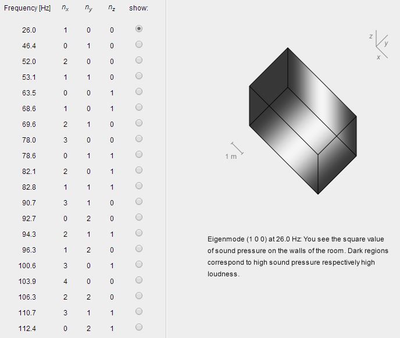Click the currently selected 26.0 Hz radio button
The width and height of the screenshot is (400, 338).
click(x=139, y=29)
